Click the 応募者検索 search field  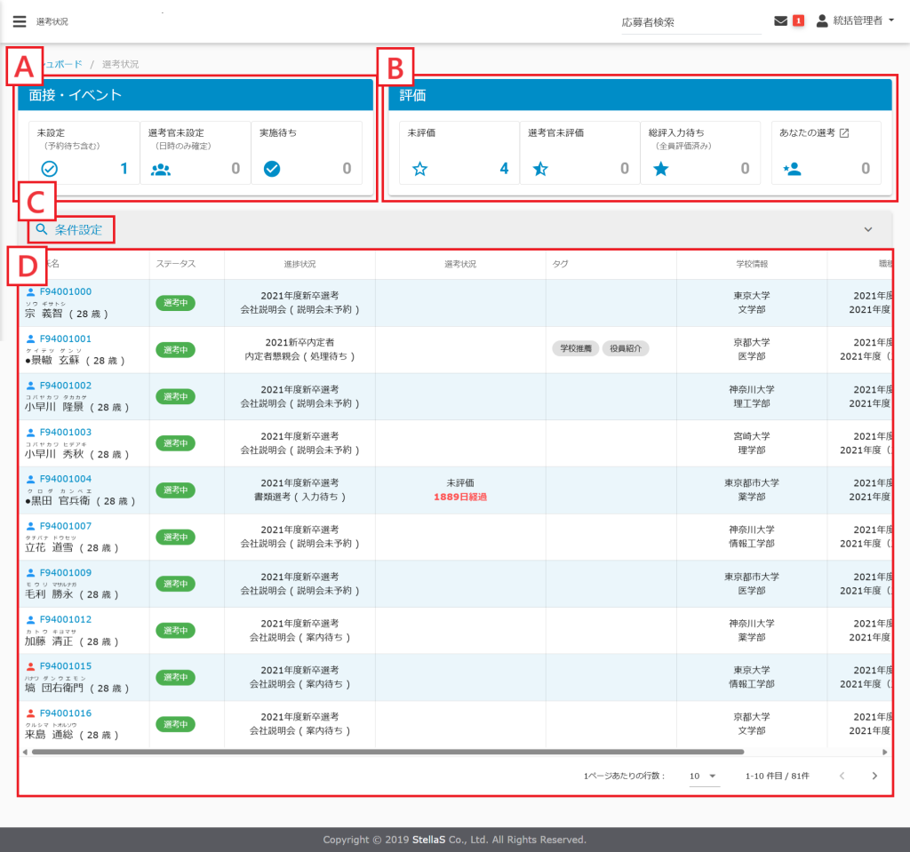(x=690, y=22)
